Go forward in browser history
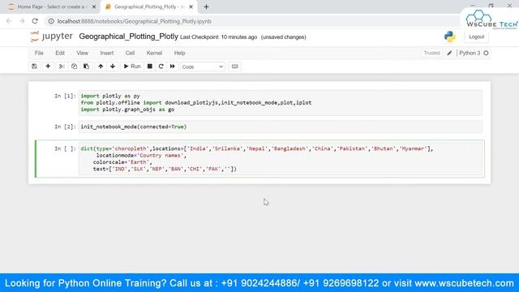The width and height of the screenshot is (519, 292). click(22, 21)
